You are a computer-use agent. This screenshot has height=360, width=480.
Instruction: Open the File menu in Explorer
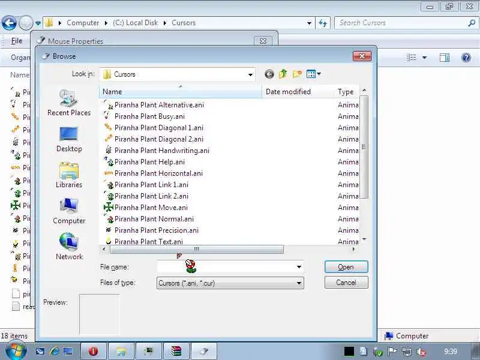[x=17, y=41]
